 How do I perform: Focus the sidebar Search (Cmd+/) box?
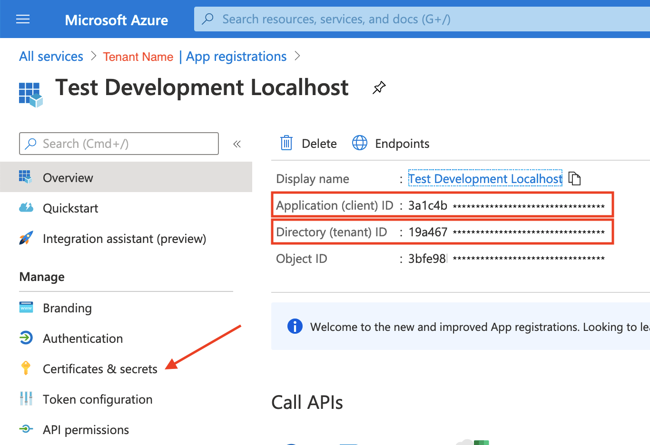tap(119, 144)
